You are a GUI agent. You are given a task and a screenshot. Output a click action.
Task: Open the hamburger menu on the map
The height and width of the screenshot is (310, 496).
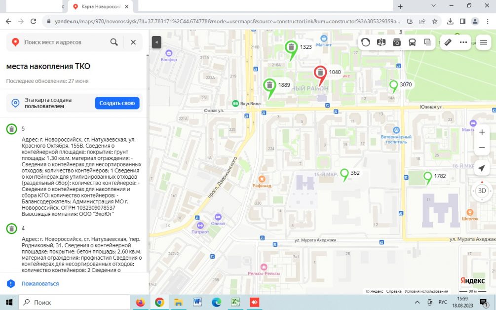(484, 42)
